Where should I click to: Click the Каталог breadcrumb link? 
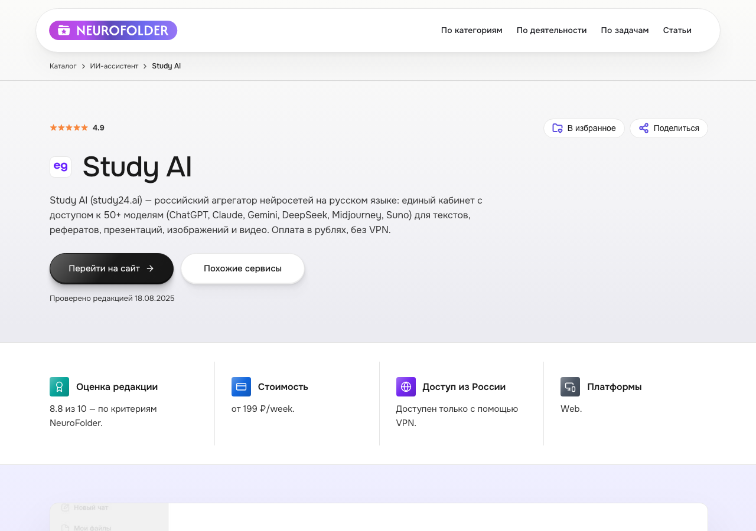click(63, 66)
